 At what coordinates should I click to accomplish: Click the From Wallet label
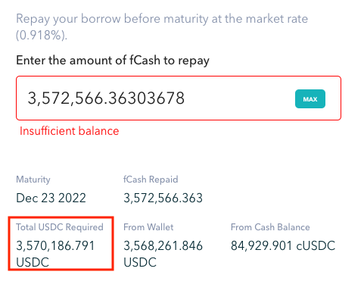tap(148, 227)
